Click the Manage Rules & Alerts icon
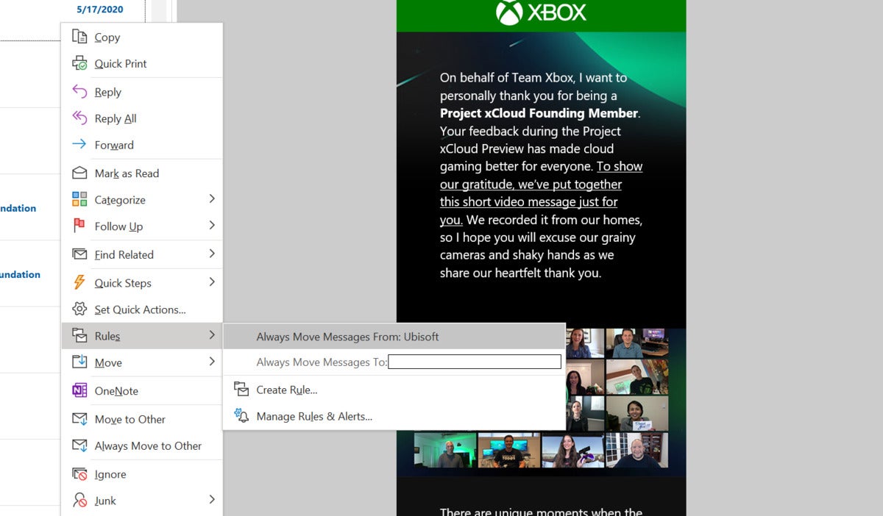 (241, 416)
